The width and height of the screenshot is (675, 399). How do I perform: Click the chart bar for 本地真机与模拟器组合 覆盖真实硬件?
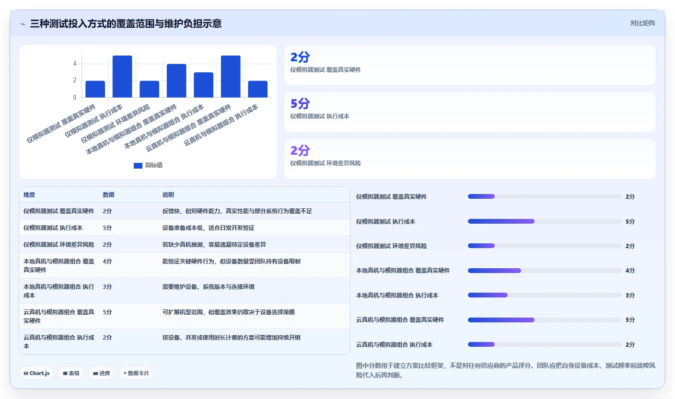(x=176, y=81)
